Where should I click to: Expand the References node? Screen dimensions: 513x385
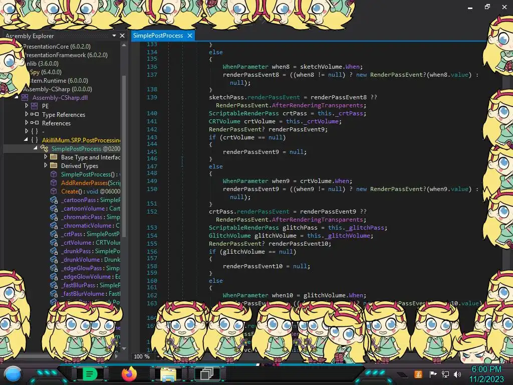click(x=27, y=122)
